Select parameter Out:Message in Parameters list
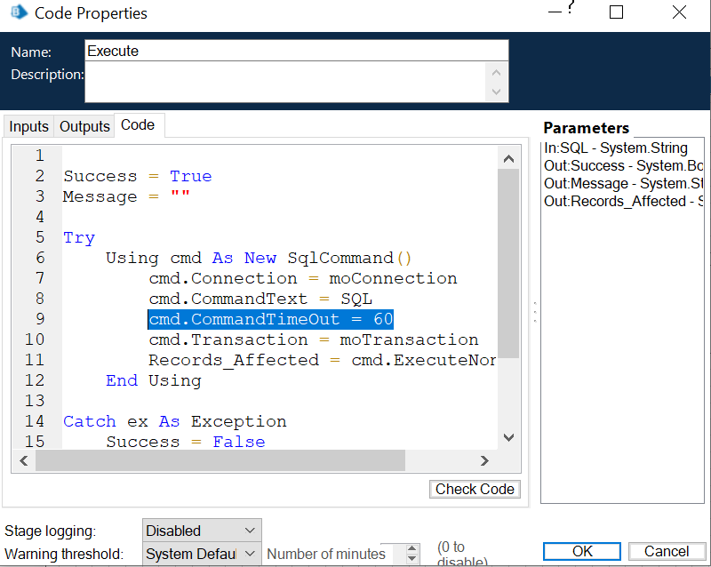 point(623,183)
